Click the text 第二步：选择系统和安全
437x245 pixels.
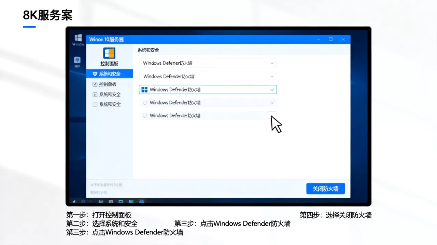[102, 224]
